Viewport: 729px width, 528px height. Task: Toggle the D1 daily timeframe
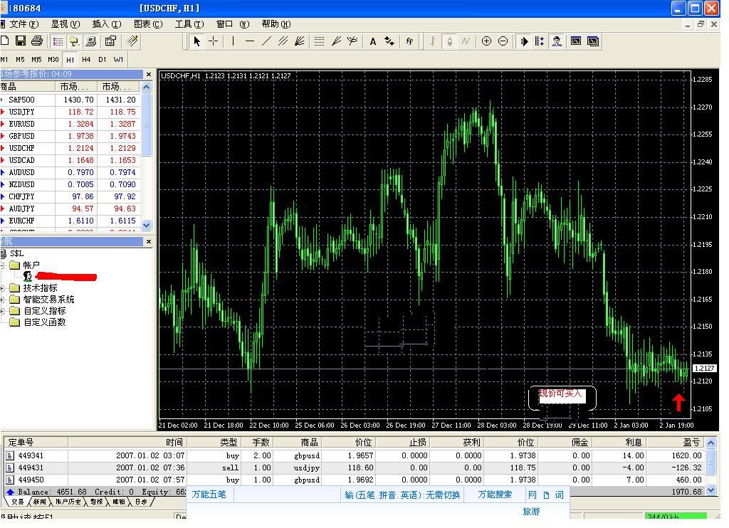coord(103,60)
